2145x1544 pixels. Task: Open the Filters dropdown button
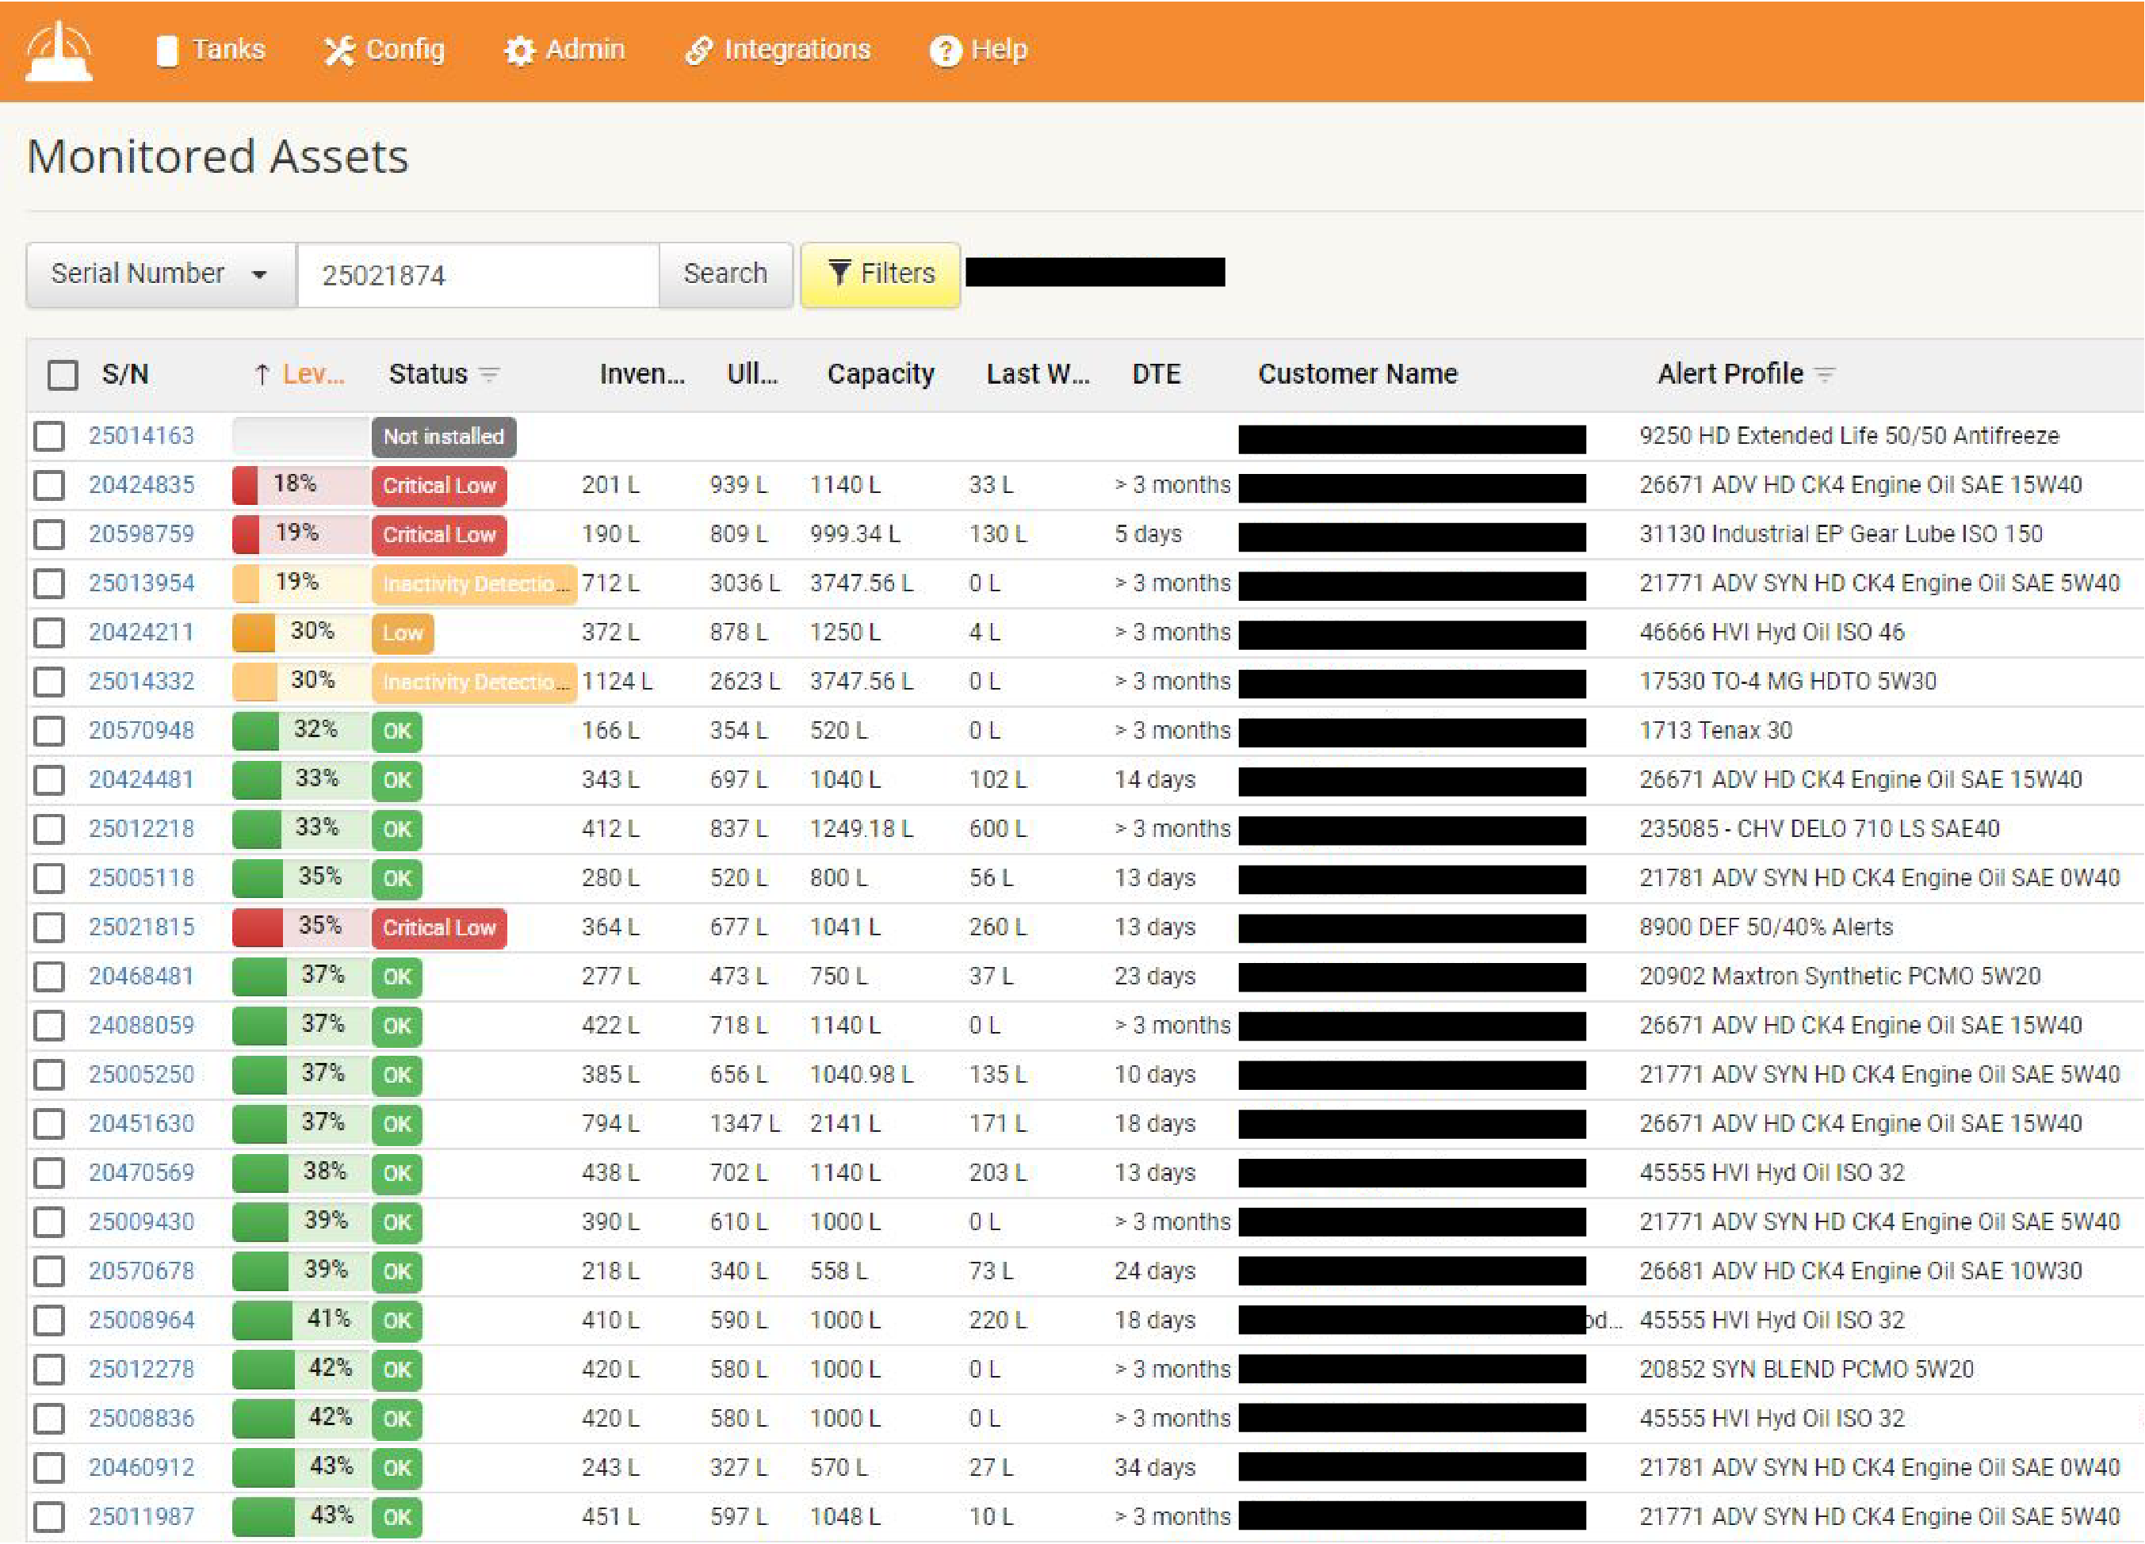(880, 274)
